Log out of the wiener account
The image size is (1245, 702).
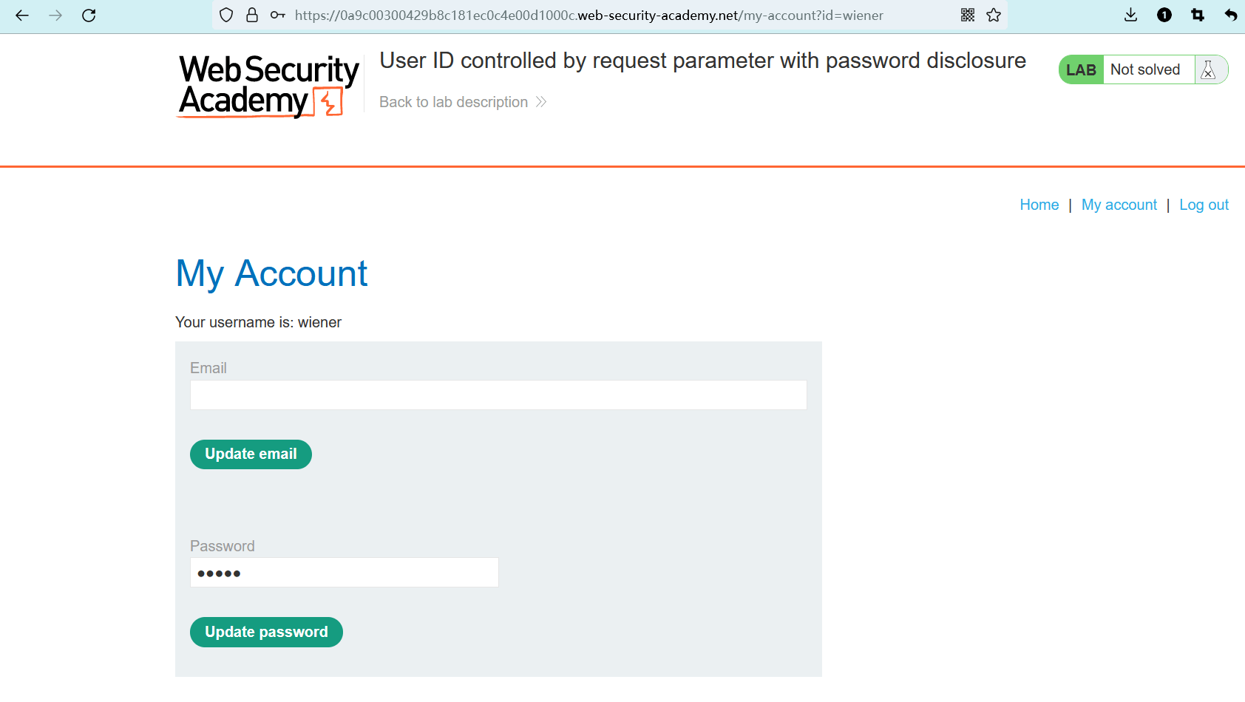[x=1204, y=205]
